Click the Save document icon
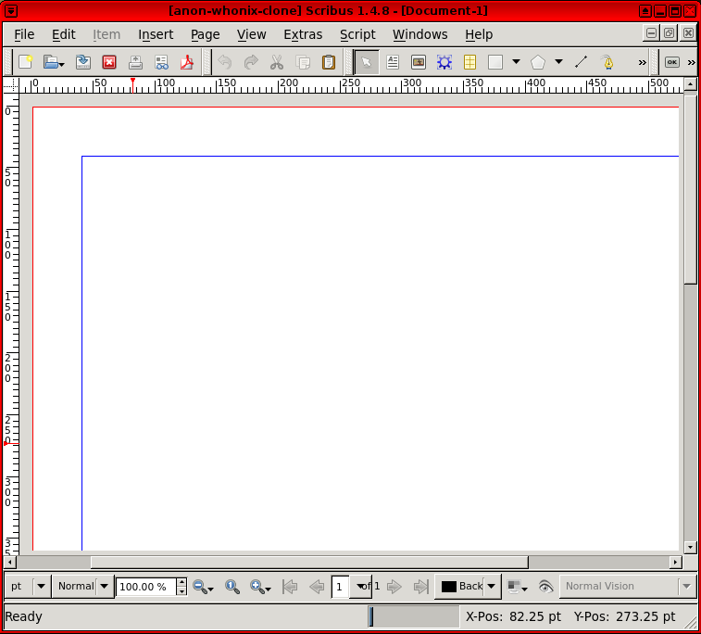 [83, 62]
